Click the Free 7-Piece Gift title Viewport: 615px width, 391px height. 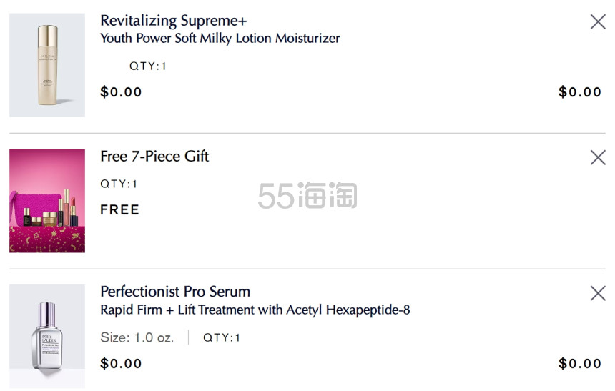(154, 156)
